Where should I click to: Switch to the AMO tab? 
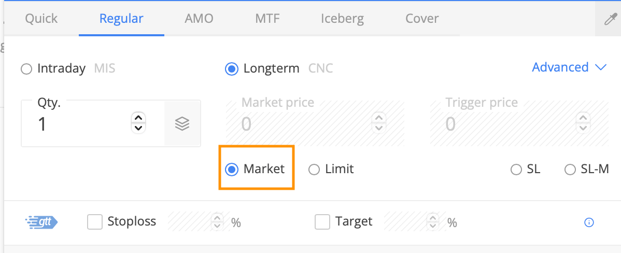click(199, 19)
